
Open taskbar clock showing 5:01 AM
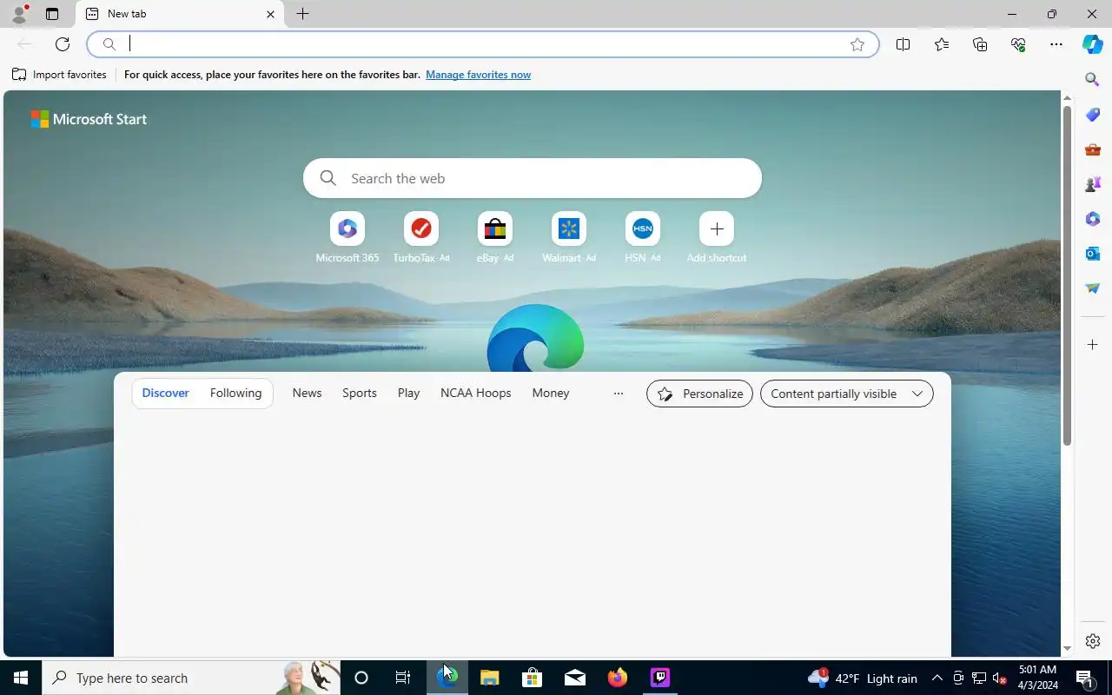pos(1037,678)
